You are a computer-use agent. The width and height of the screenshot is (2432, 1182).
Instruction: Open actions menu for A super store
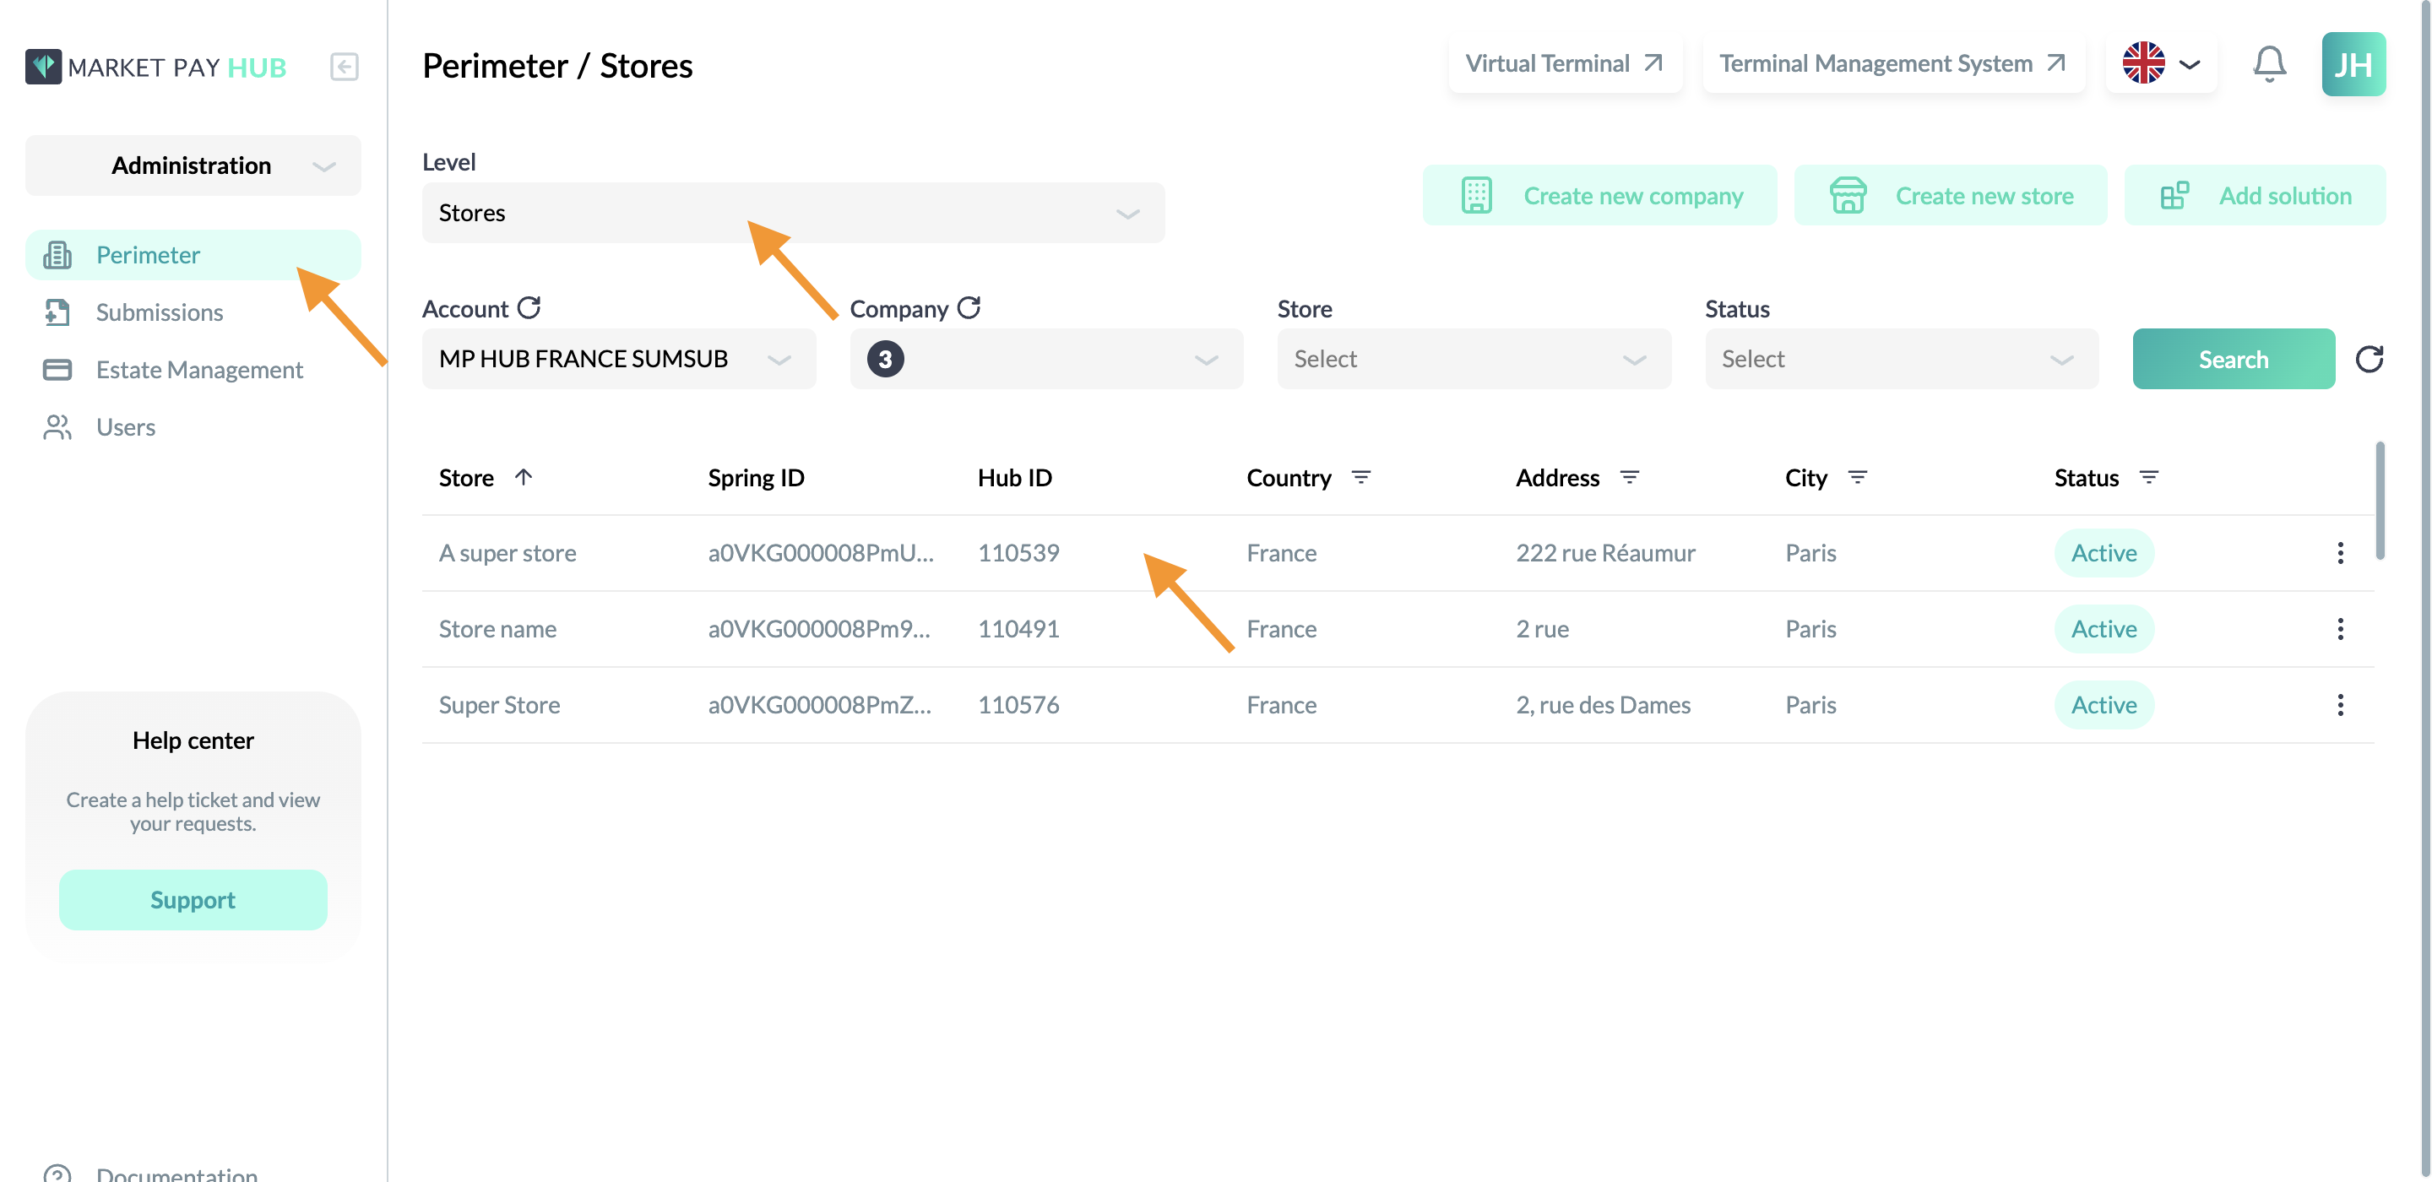tap(2339, 553)
